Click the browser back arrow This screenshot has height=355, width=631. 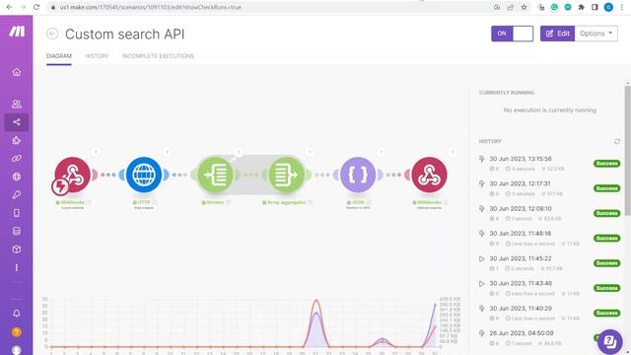9,7
